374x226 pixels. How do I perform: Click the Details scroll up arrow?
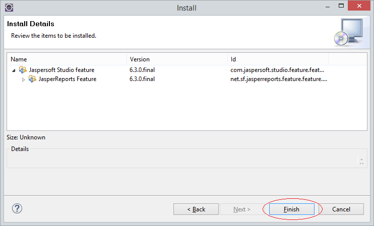(x=361, y=160)
